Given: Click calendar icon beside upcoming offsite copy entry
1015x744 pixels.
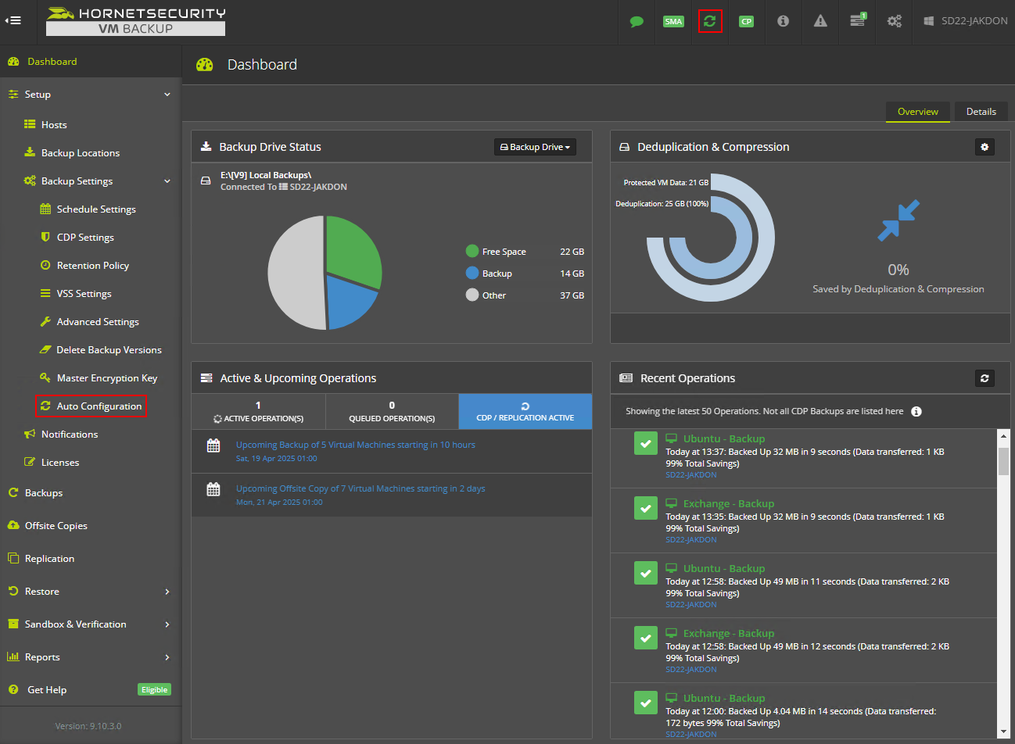Looking at the screenshot, I should pyautogui.click(x=213, y=489).
